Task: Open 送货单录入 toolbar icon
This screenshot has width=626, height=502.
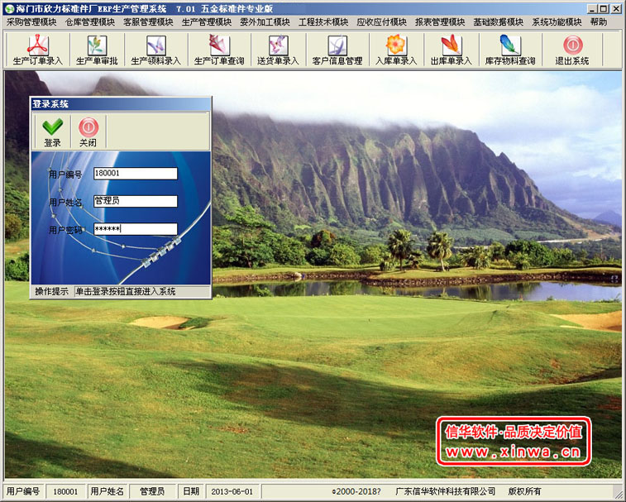Action: coord(278,50)
